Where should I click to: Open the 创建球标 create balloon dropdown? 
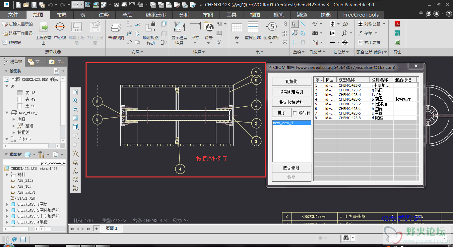[x=271, y=43]
